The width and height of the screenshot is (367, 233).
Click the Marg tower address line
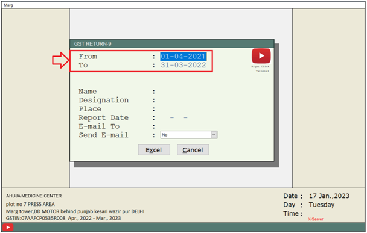coord(75,211)
